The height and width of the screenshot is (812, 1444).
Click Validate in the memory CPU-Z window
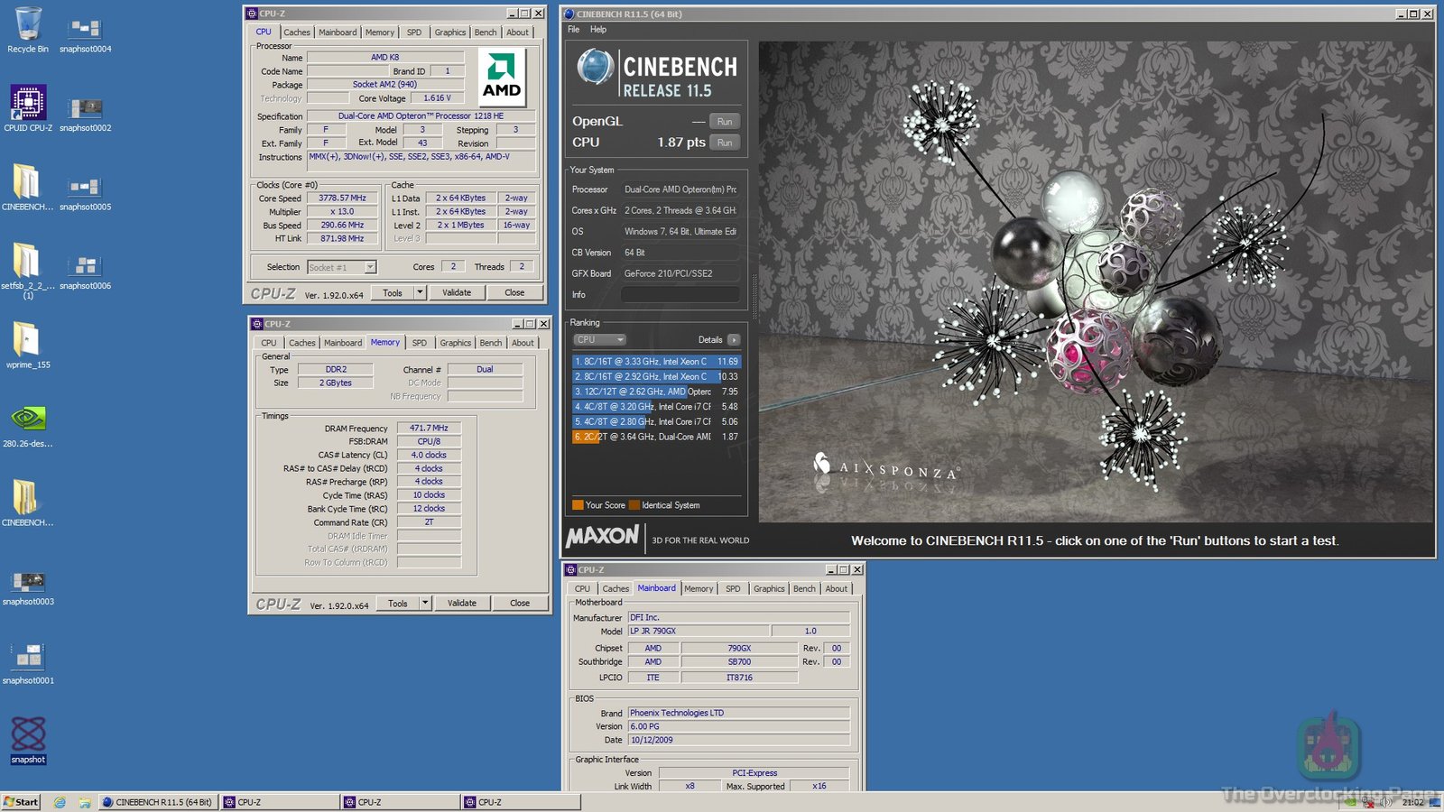point(461,603)
